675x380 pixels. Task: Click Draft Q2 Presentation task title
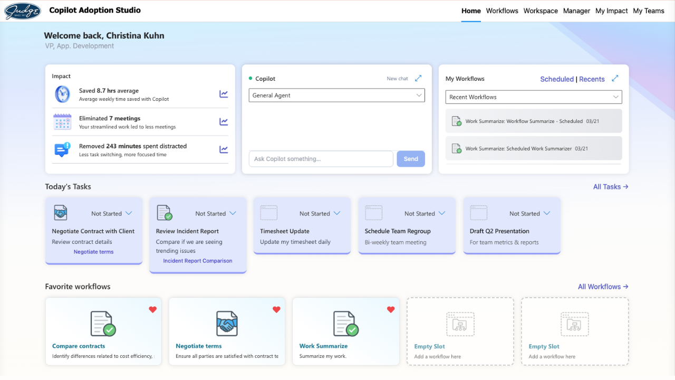[x=499, y=231]
